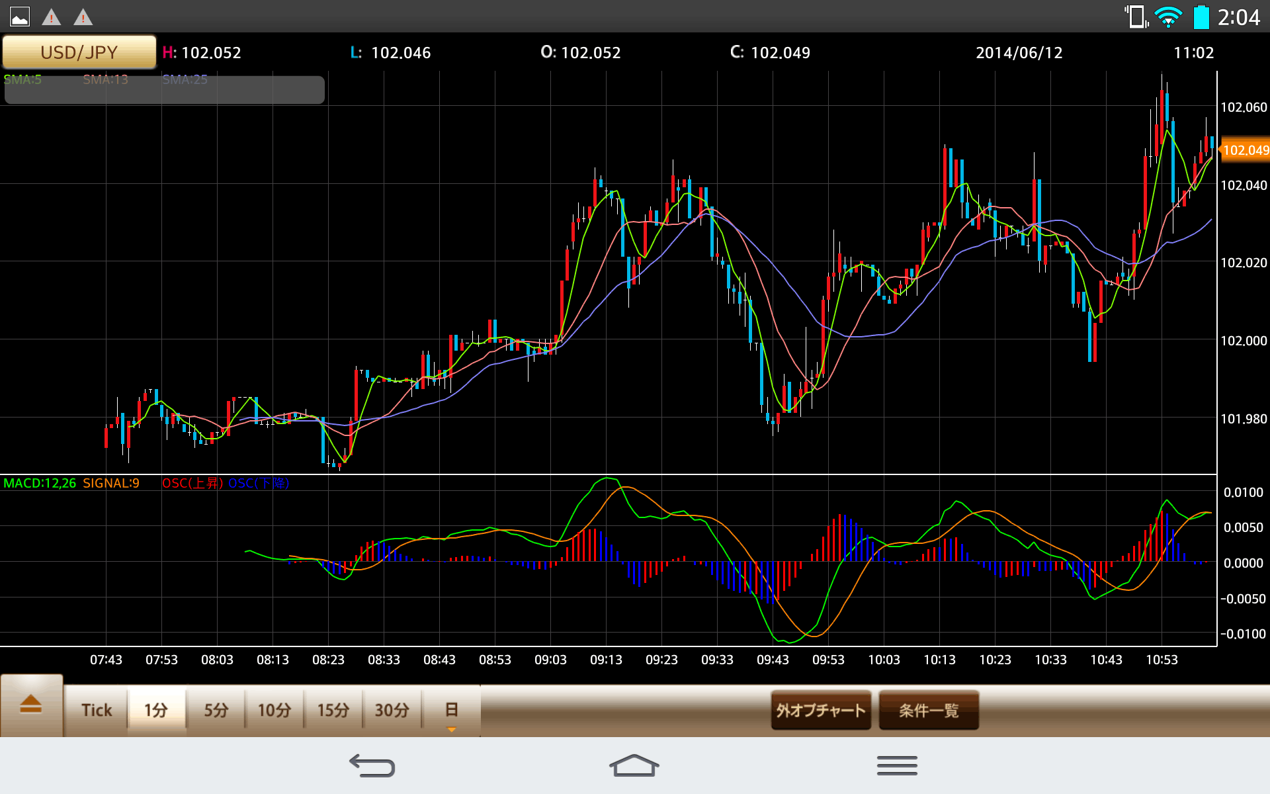Switch to the Tick chart tab
1270x794 pixels.
click(97, 710)
